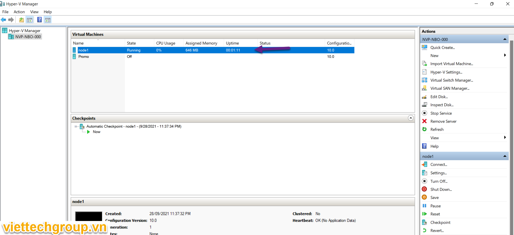Image resolution: width=514 pixels, height=235 pixels.
Task: Click the Virtual Switch Manager icon
Action: [425, 80]
